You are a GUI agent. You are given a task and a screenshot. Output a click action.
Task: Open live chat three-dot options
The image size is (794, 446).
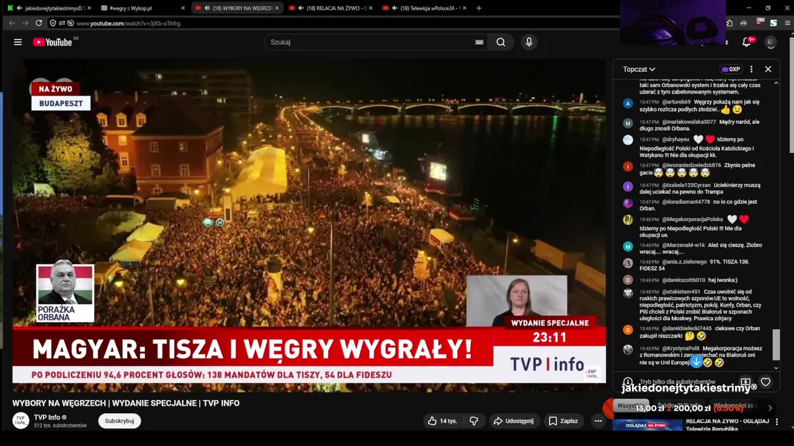point(751,69)
